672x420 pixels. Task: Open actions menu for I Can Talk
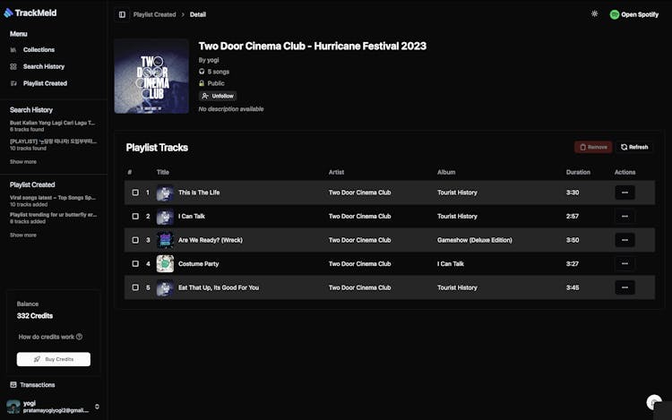(625, 216)
